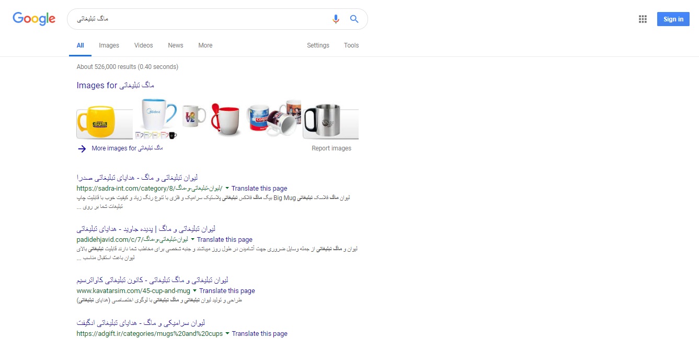Expand dropdown arrow beside adgift.ir URL
Viewport: 699px width, 339px height.
tap(228, 333)
